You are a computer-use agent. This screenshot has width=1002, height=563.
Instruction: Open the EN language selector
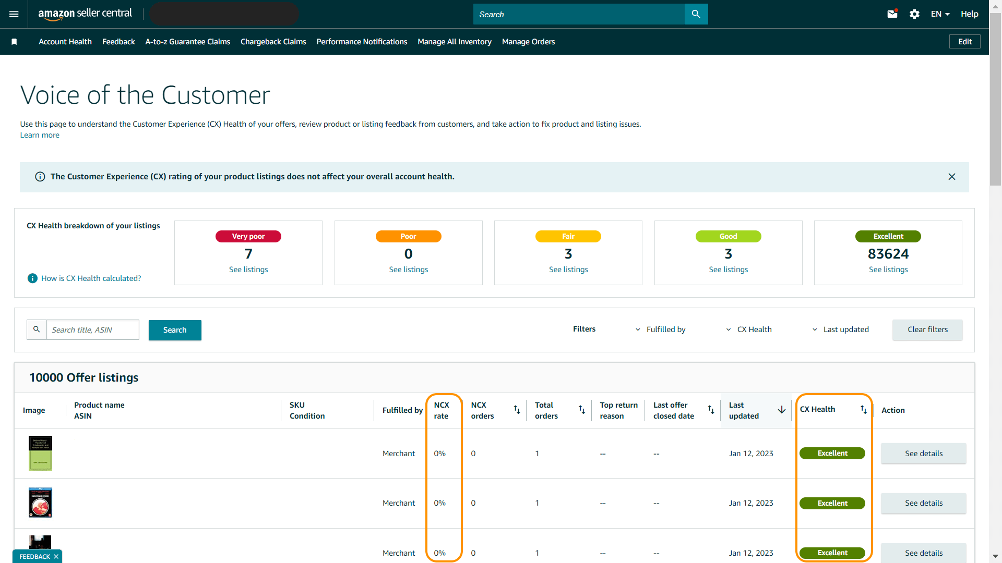click(939, 14)
